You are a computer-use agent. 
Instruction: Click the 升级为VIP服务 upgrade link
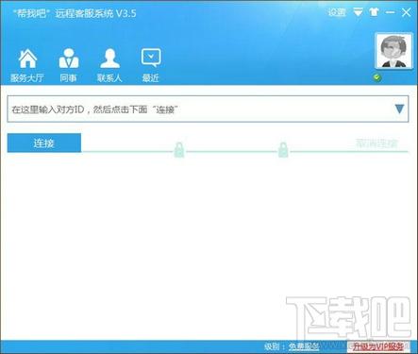pos(378,346)
